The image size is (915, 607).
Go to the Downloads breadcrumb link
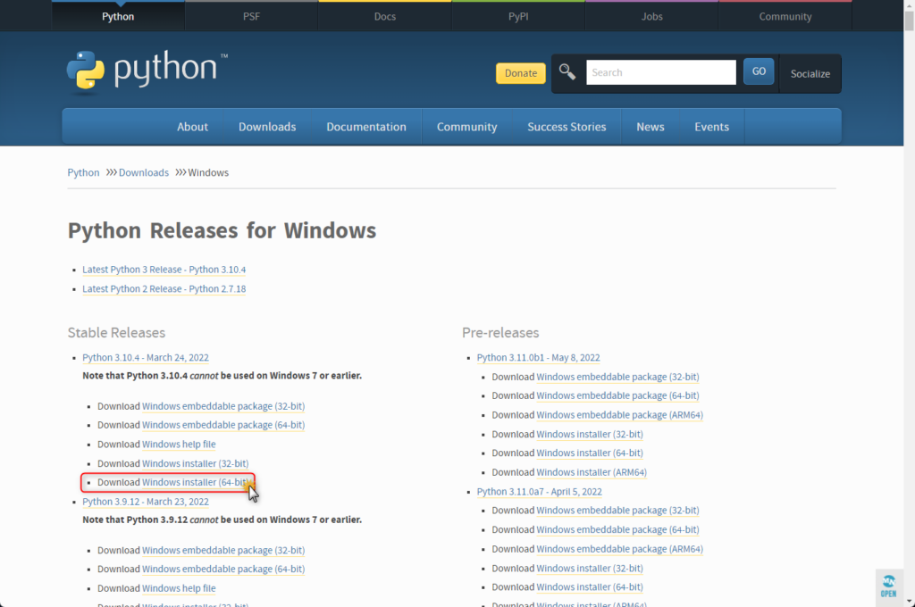click(x=144, y=172)
